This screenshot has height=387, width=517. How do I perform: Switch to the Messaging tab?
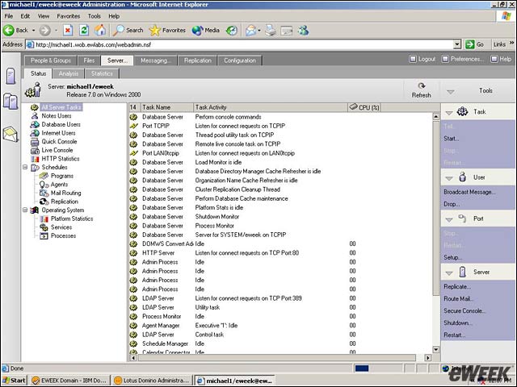155,60
